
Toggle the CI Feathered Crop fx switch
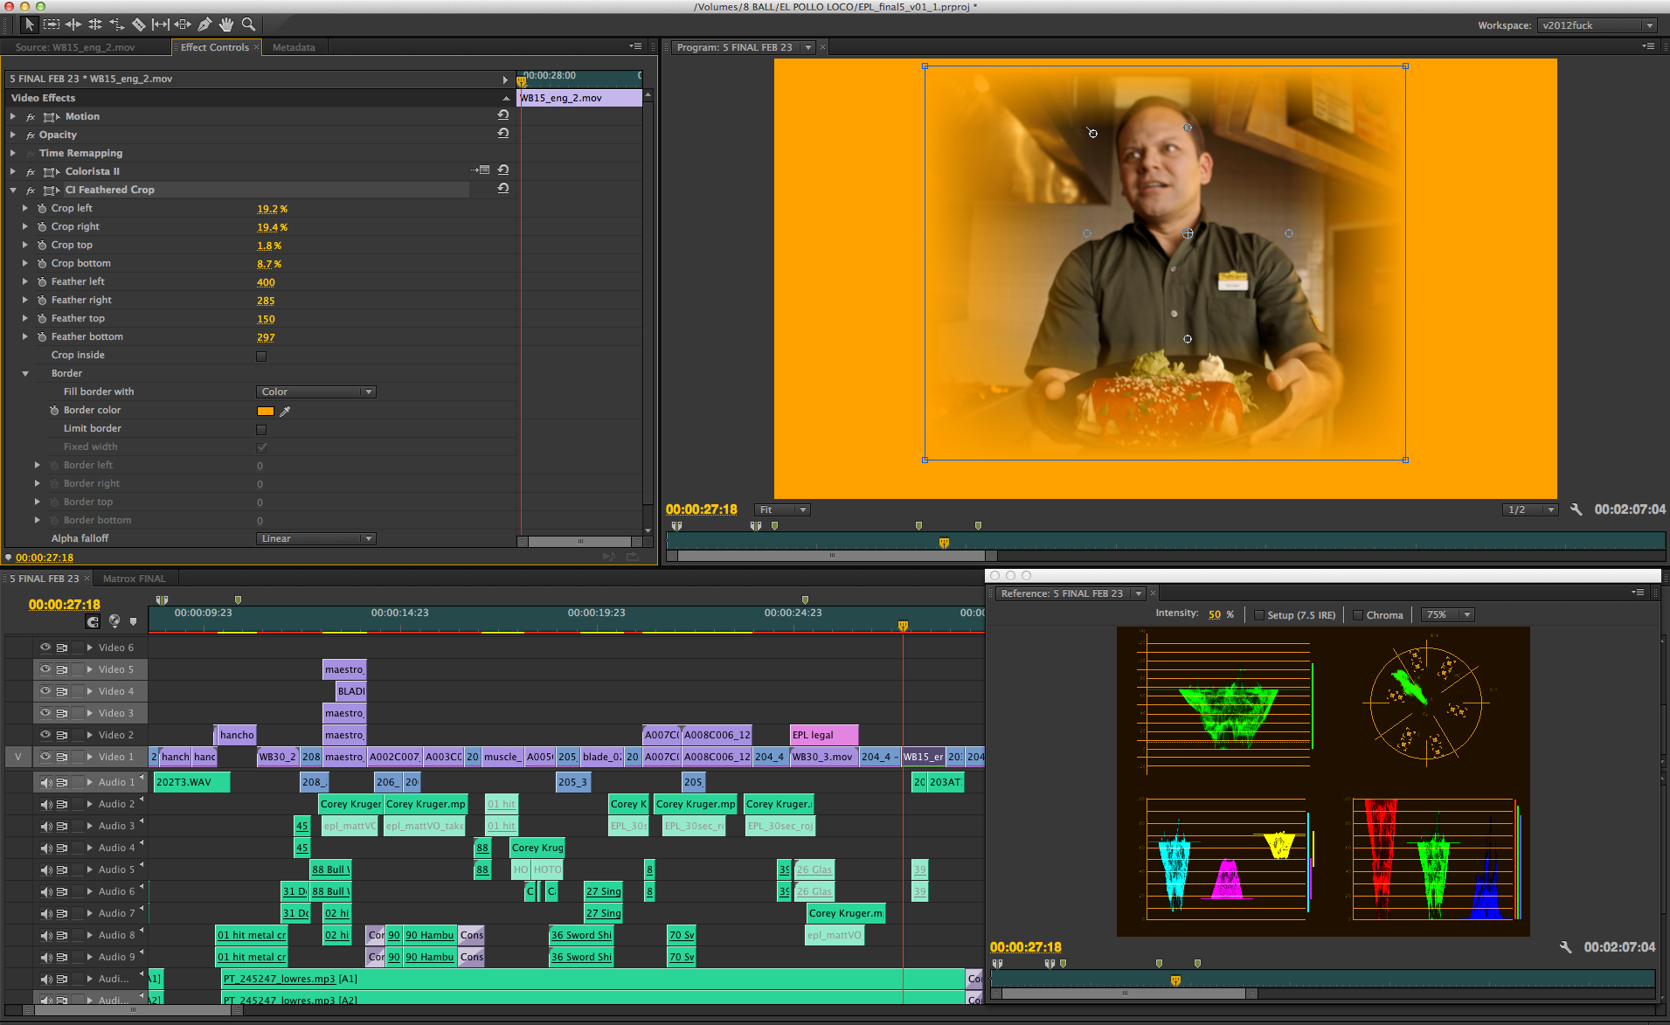click(31, 190)
